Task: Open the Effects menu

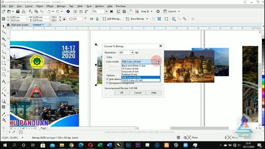Action: [x=50, y=6]
